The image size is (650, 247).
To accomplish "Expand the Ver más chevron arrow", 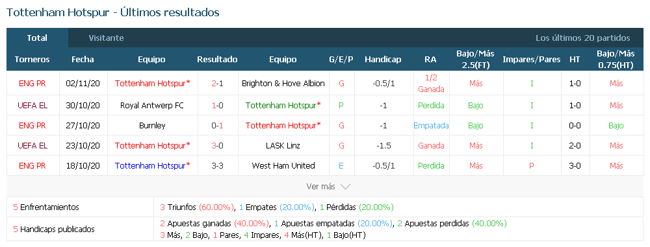I will pyautogui.click(x=345, y=187).
